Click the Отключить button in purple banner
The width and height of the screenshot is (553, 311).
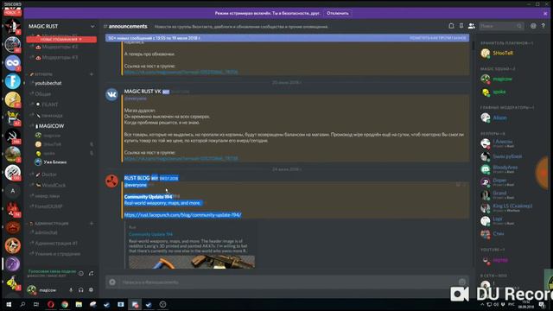pos(338,13)
